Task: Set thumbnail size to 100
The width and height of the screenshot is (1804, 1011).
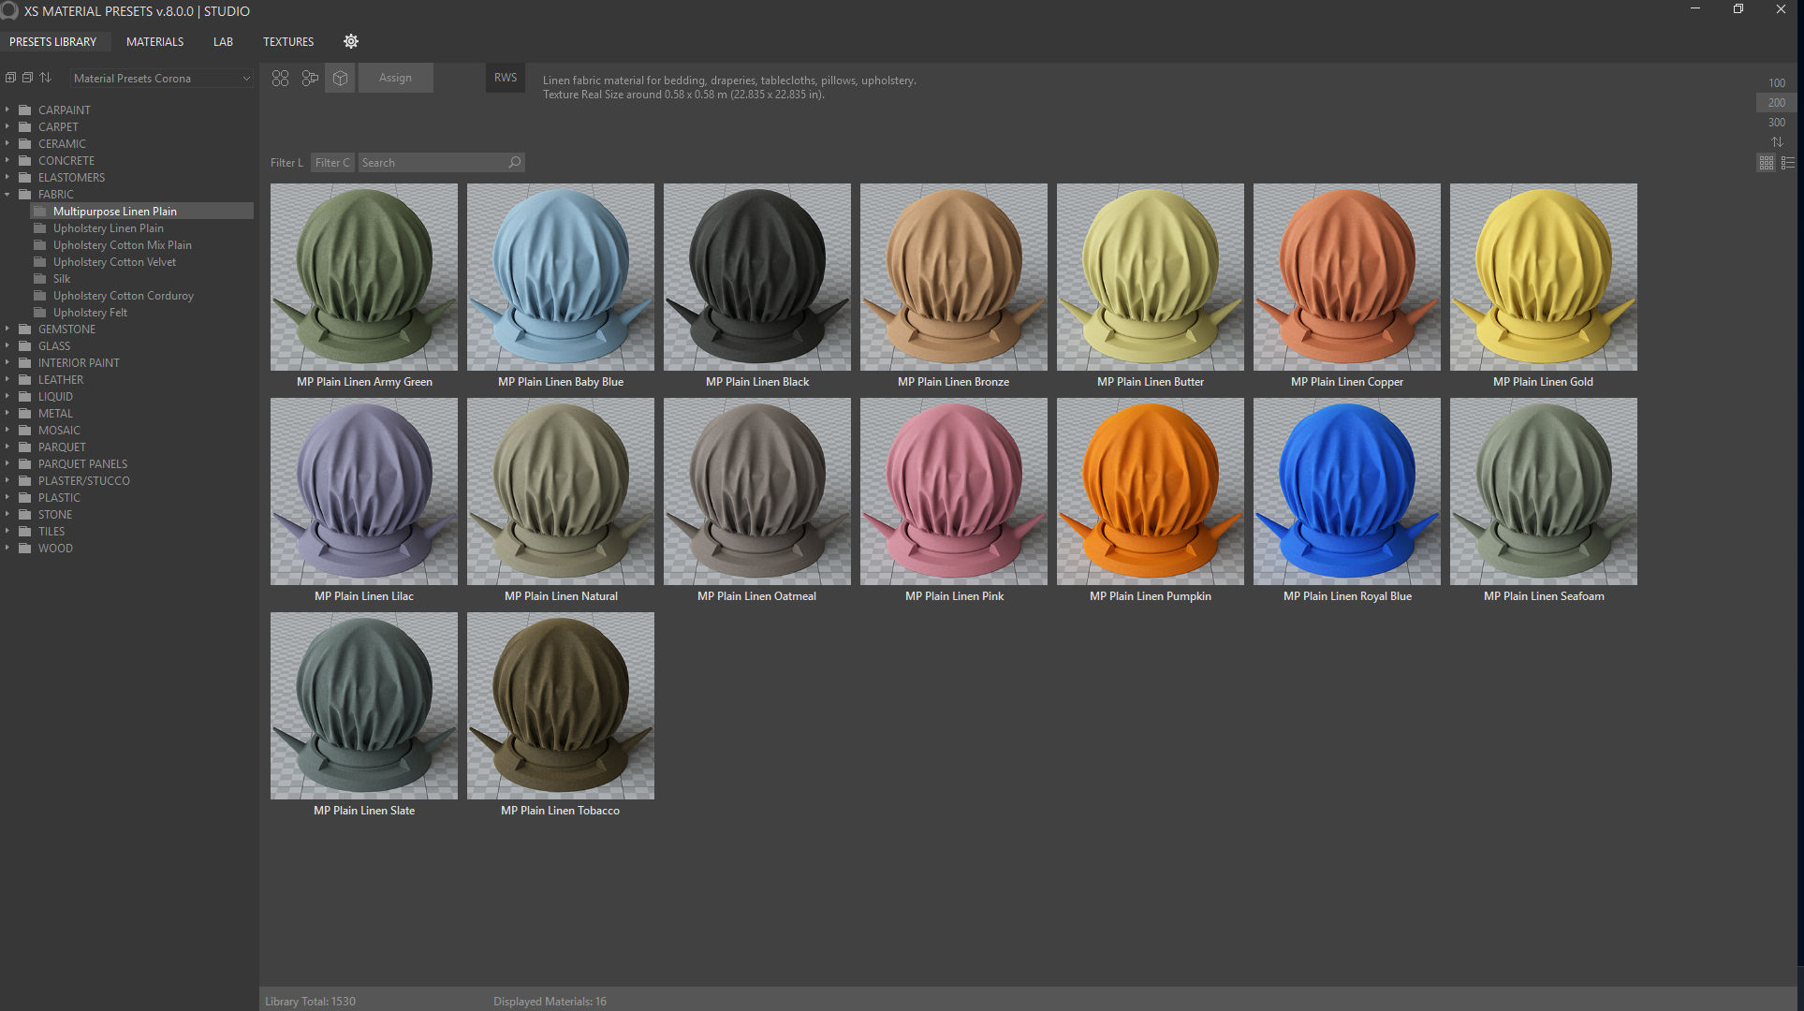Action: [x=1777, y=83]
